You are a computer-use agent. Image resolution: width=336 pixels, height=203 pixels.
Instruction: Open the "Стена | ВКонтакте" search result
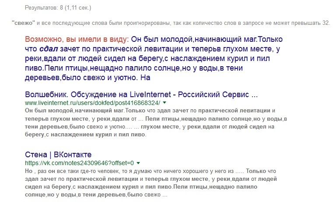(x=58, y=155)
